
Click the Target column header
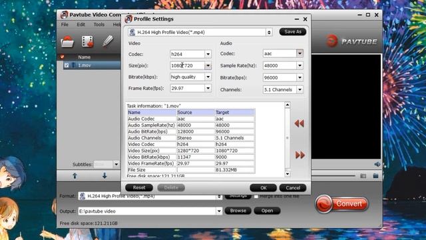[x=235, y=113]
